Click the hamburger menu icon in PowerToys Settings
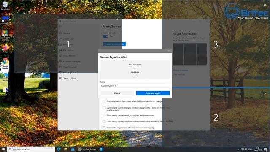 (x=60, y=27)
